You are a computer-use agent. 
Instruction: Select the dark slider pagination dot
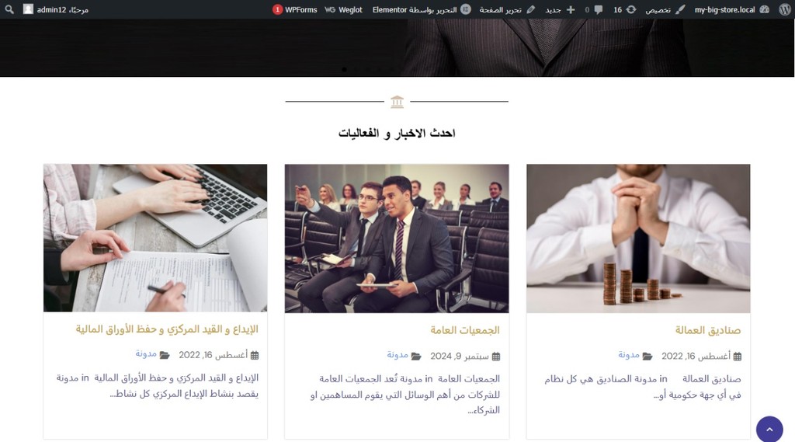(344, 69)
